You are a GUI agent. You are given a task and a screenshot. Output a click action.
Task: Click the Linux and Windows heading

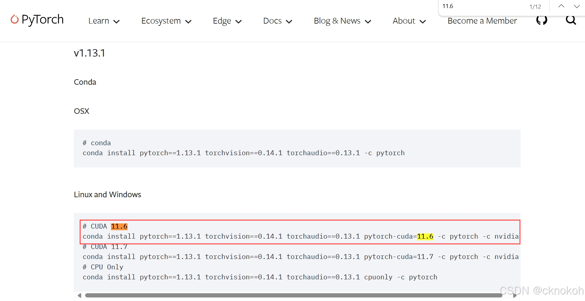[x=107, y=195]
